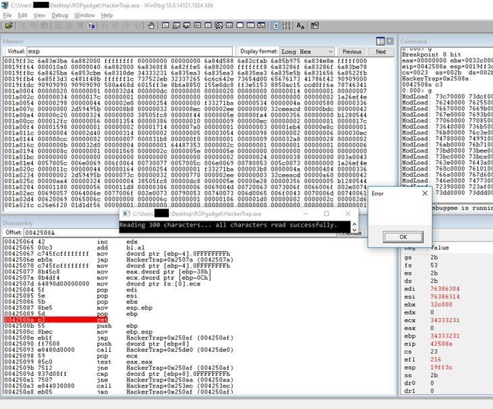
Task: Open the Window menu
Action: pyautogui.click(x=84, y=15)
